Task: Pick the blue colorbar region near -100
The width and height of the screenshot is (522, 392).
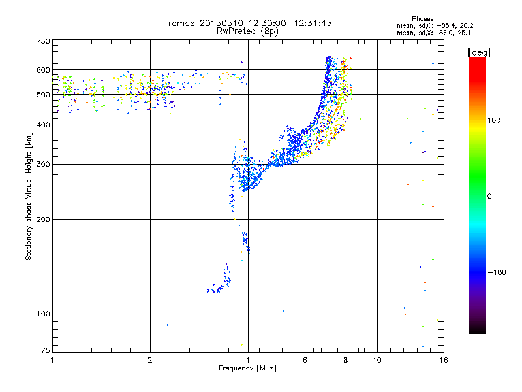Action: tap(477, 272)
